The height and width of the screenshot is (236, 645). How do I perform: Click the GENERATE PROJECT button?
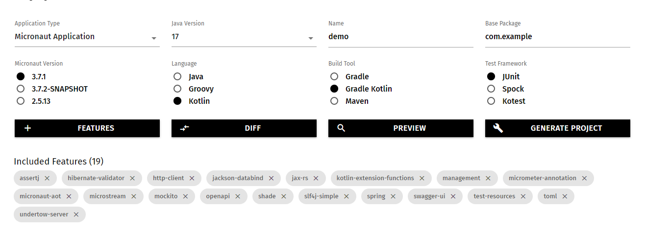[x=558, y=128]
